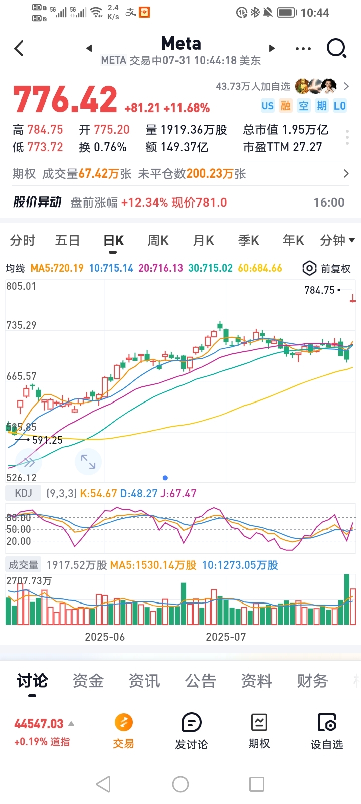
Task: Open the 资讯 news tab
Action: pyautogui.click(x=144, y=681)
